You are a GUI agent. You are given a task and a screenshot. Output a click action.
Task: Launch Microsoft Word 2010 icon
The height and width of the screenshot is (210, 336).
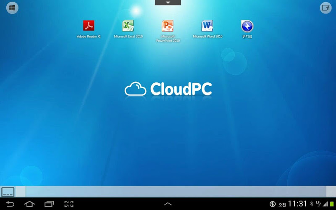pyautogui.click(x=207, y=29)
